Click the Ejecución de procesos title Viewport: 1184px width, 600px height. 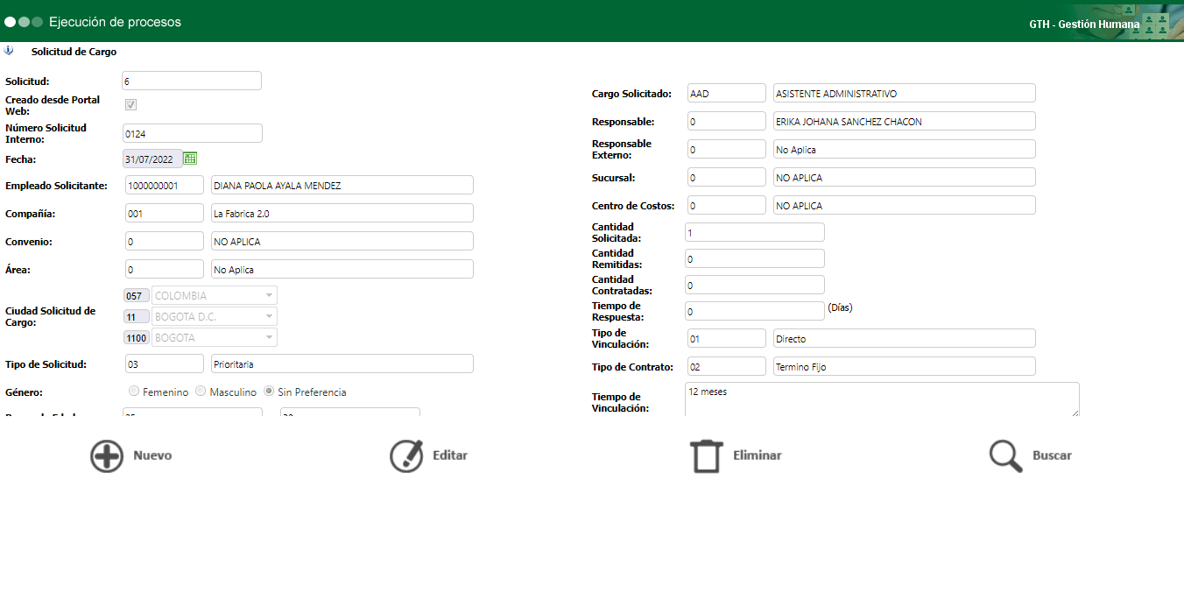(x=115, y=21)
